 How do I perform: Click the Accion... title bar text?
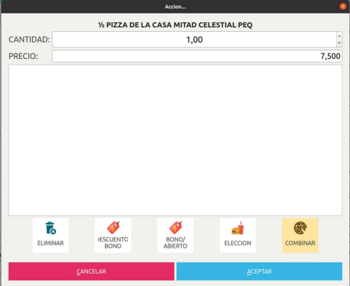pyautogui.click(x=175, y=6)
